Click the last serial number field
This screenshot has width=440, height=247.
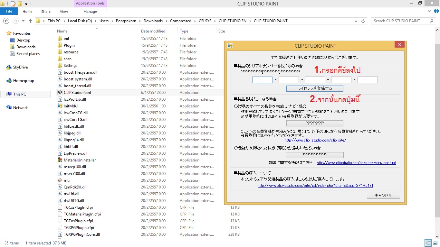pyautogui.click(x=368, y=80)
